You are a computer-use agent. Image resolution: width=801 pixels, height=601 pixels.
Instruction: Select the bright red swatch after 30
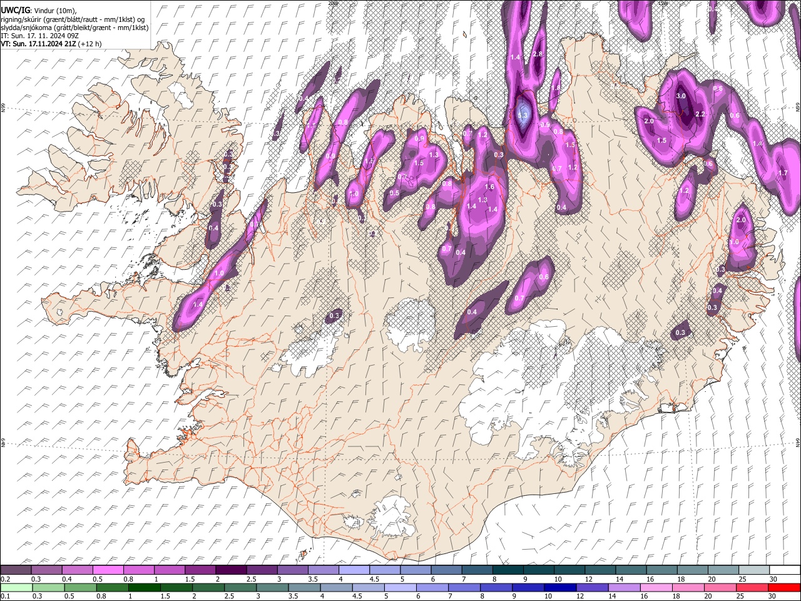point(783,587)
